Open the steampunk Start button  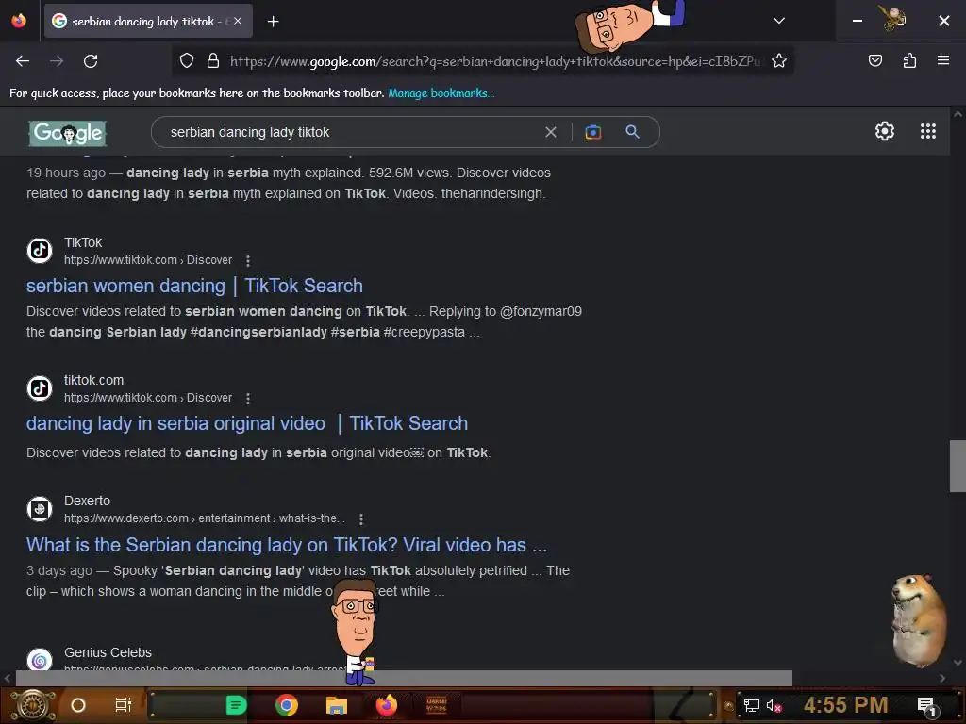pos(33,705)
